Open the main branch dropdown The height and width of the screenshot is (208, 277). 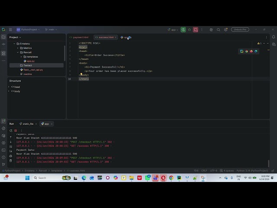point(51,29)
